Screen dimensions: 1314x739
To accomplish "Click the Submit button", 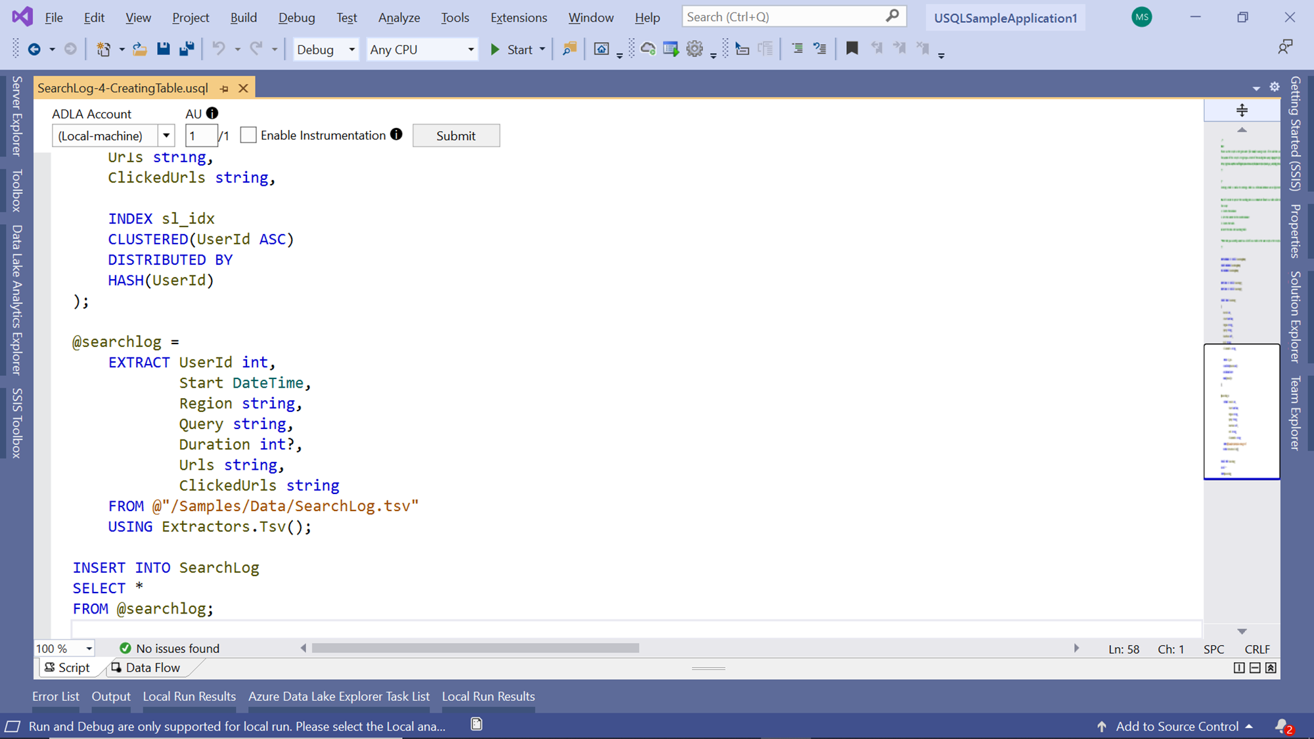I will tap(456, 135).
